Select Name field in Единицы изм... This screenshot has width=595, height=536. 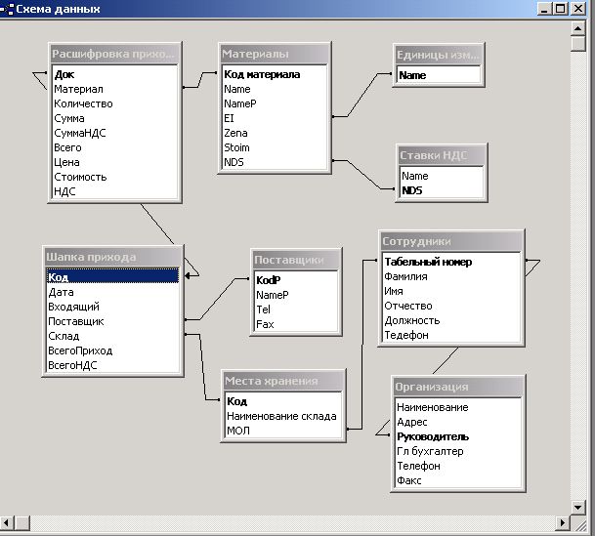pyautogui.click(x=439, y=75)
